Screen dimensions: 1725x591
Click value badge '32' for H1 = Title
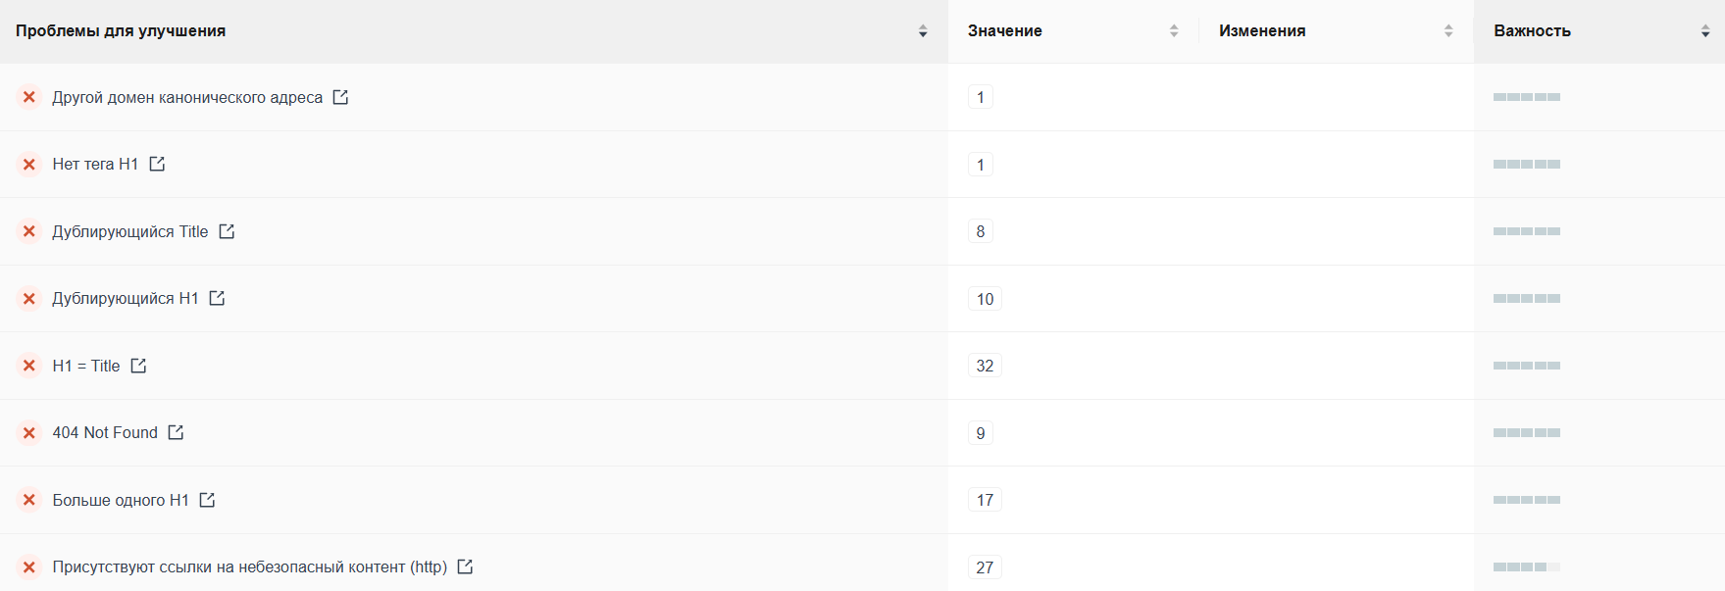tap(985, 366)
